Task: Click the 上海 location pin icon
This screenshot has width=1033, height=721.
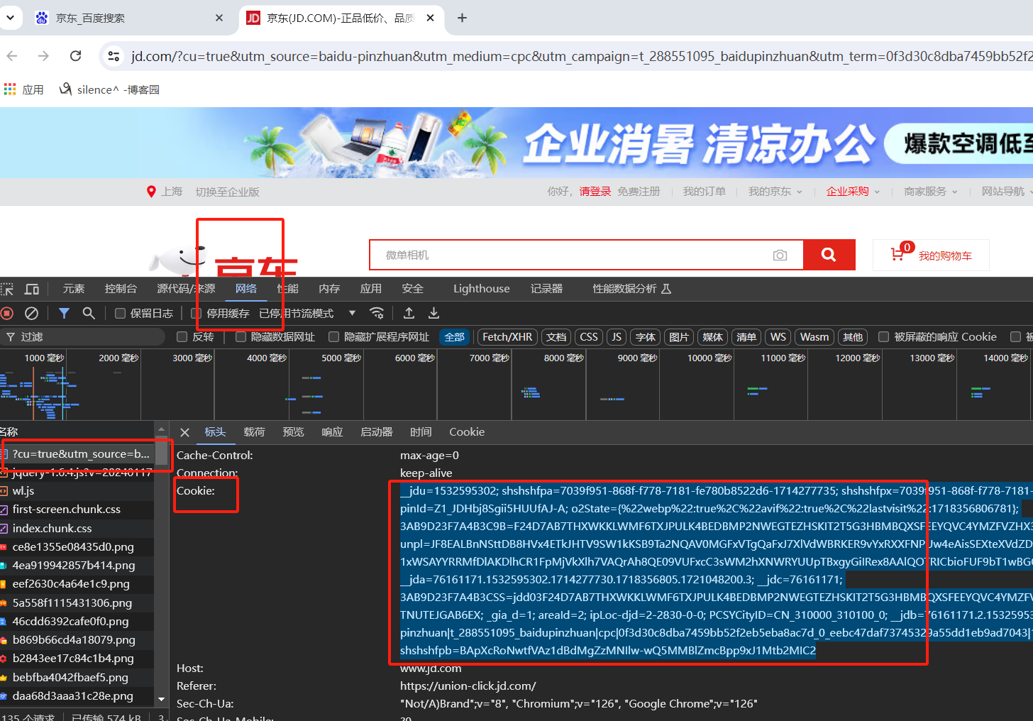Action: coord(151,192)
